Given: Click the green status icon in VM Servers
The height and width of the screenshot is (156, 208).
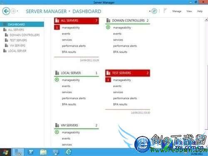Looking at the screenshot, I should coord(57,132).
